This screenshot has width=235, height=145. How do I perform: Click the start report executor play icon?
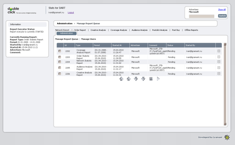[x=158, y=79]
